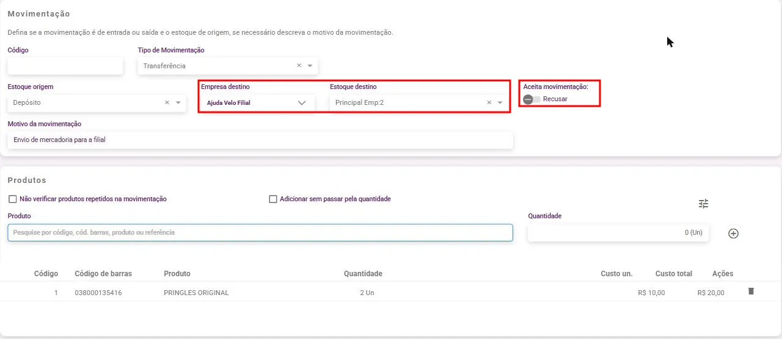Add product with the plus circle icon
The height and width of the screenshot is (339, 782).
point(734,233)
